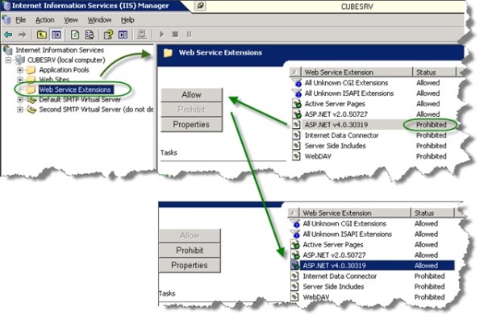Select Server Side Includes in lower list
The width and height of the screenshot is (484, 315).
pos(333,287)
